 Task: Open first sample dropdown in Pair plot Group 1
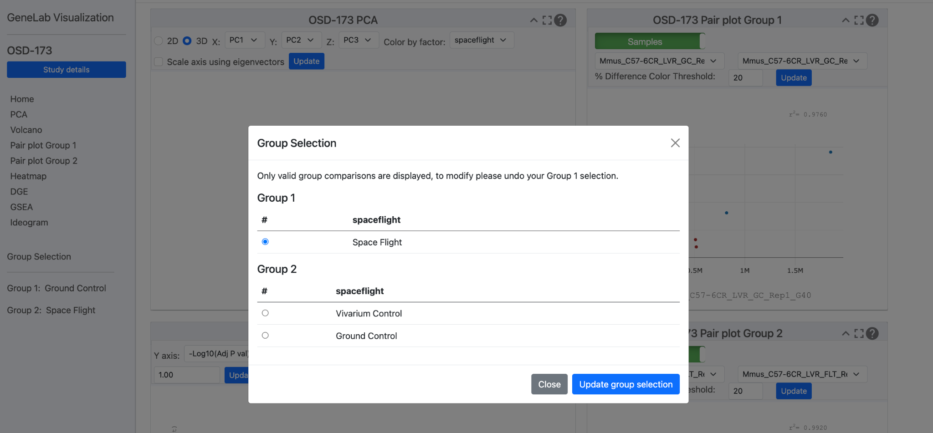tap(659, 61)
